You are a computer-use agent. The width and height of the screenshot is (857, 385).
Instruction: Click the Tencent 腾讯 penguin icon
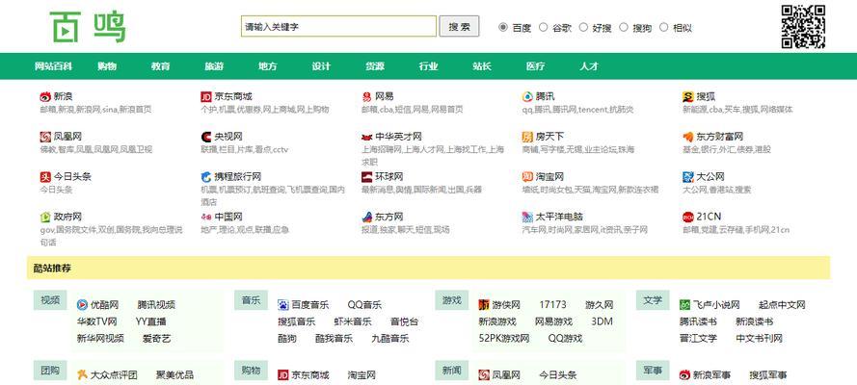(x=527, y=97)
